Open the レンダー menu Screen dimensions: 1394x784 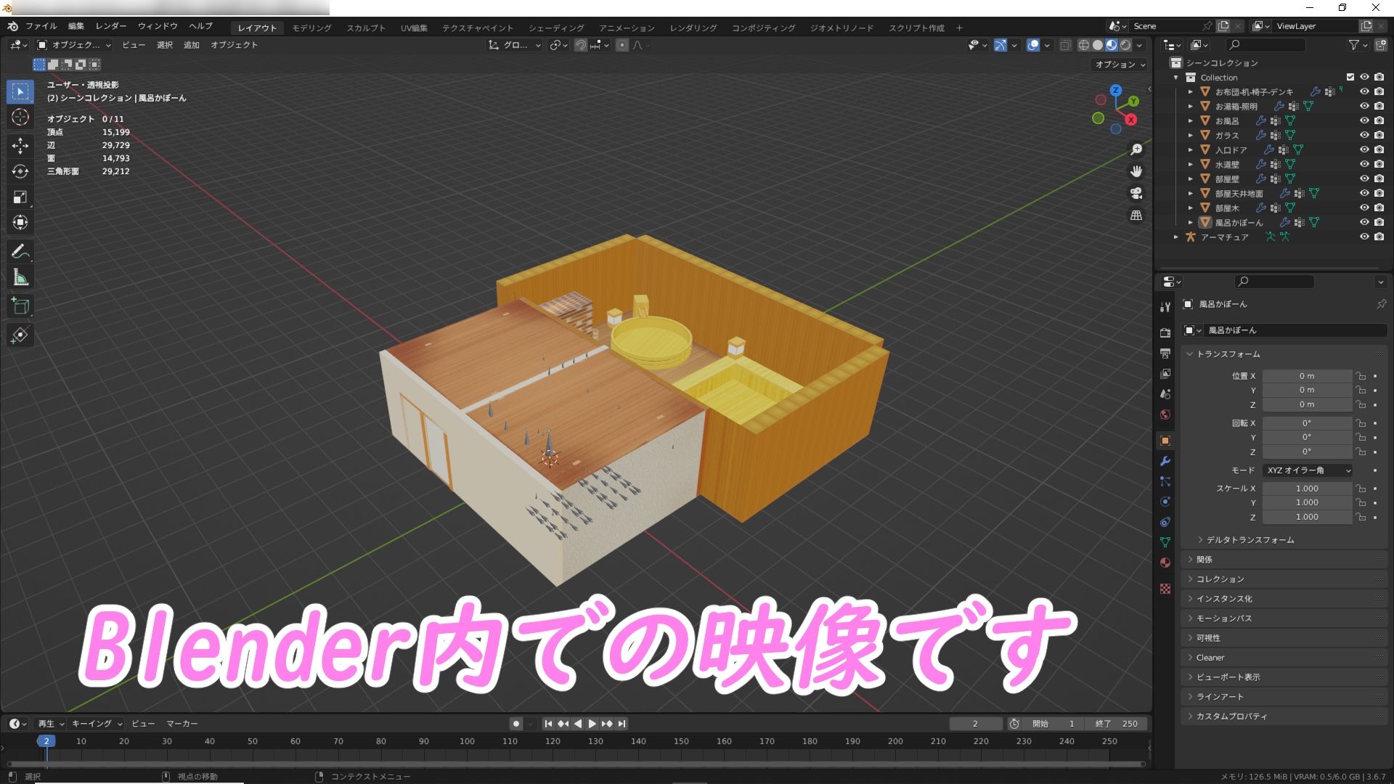tap(110, 25)
